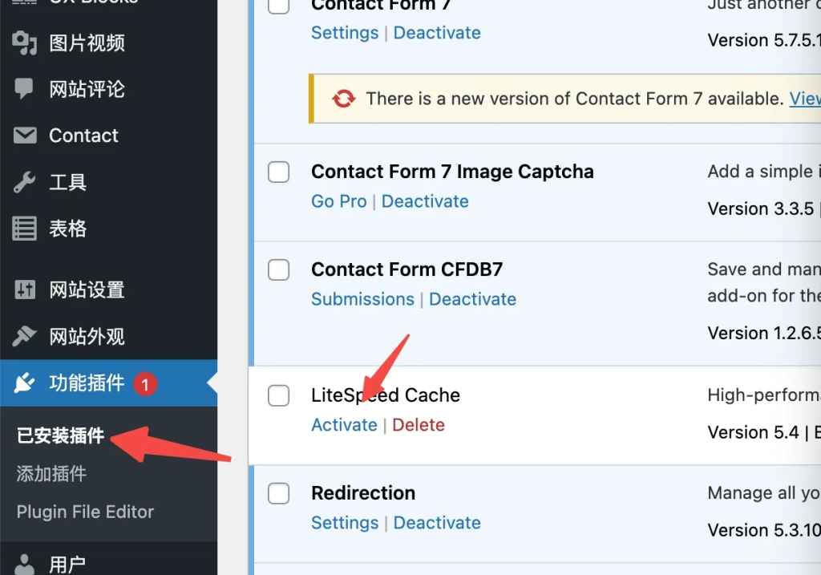Click the 表格 table icon
Image resolution: width=821 pixels, height=575 pixels.
click(x=24, y=229)
